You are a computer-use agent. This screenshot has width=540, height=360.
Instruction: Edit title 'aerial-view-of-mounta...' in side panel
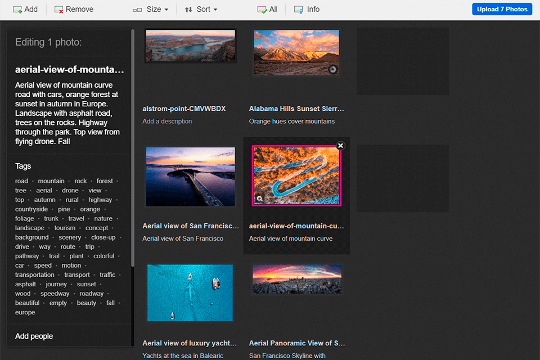click(70, 70)
